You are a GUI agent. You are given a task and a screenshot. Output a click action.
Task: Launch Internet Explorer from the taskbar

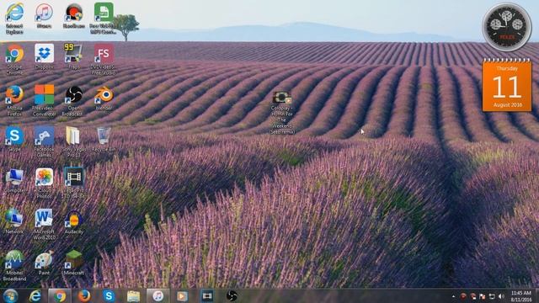pyautogui.click(x=35, y=295)
